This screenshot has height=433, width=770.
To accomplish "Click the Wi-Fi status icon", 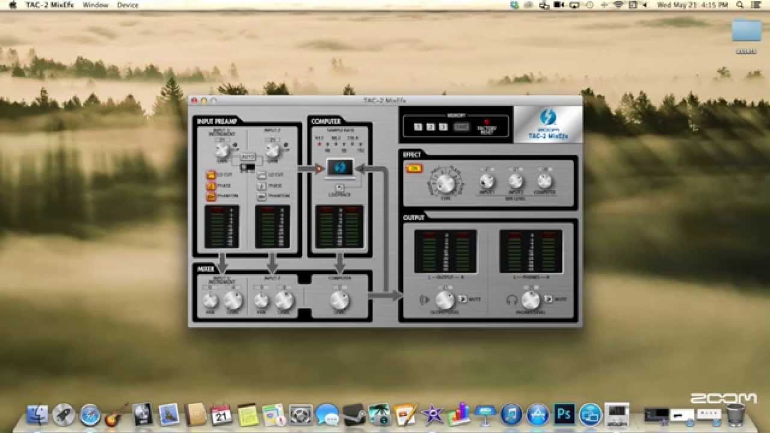I will [619, 5].
